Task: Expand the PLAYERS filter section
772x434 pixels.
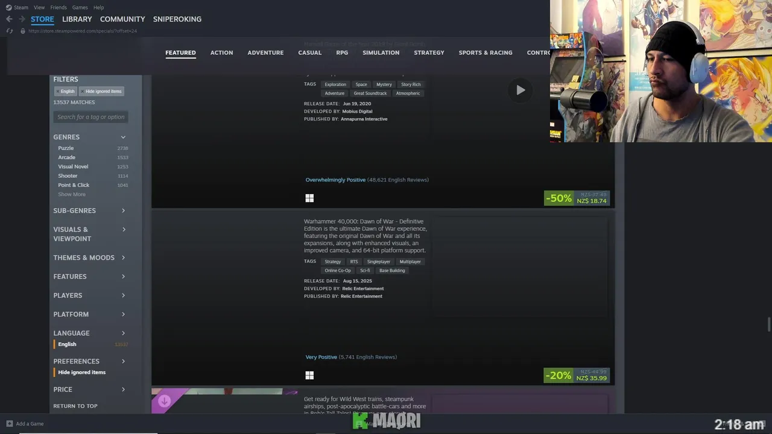Action: point(90,295)
